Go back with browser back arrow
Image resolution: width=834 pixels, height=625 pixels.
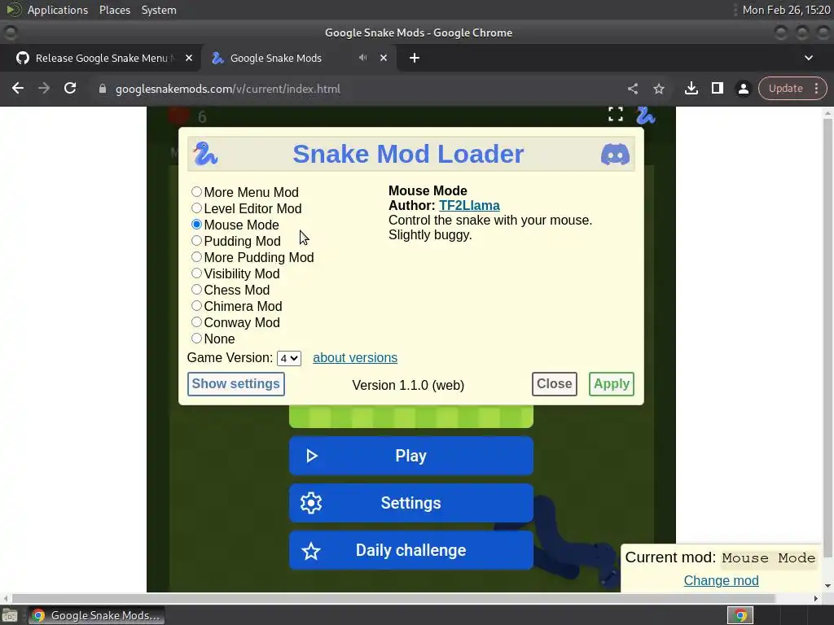[18, 88]
